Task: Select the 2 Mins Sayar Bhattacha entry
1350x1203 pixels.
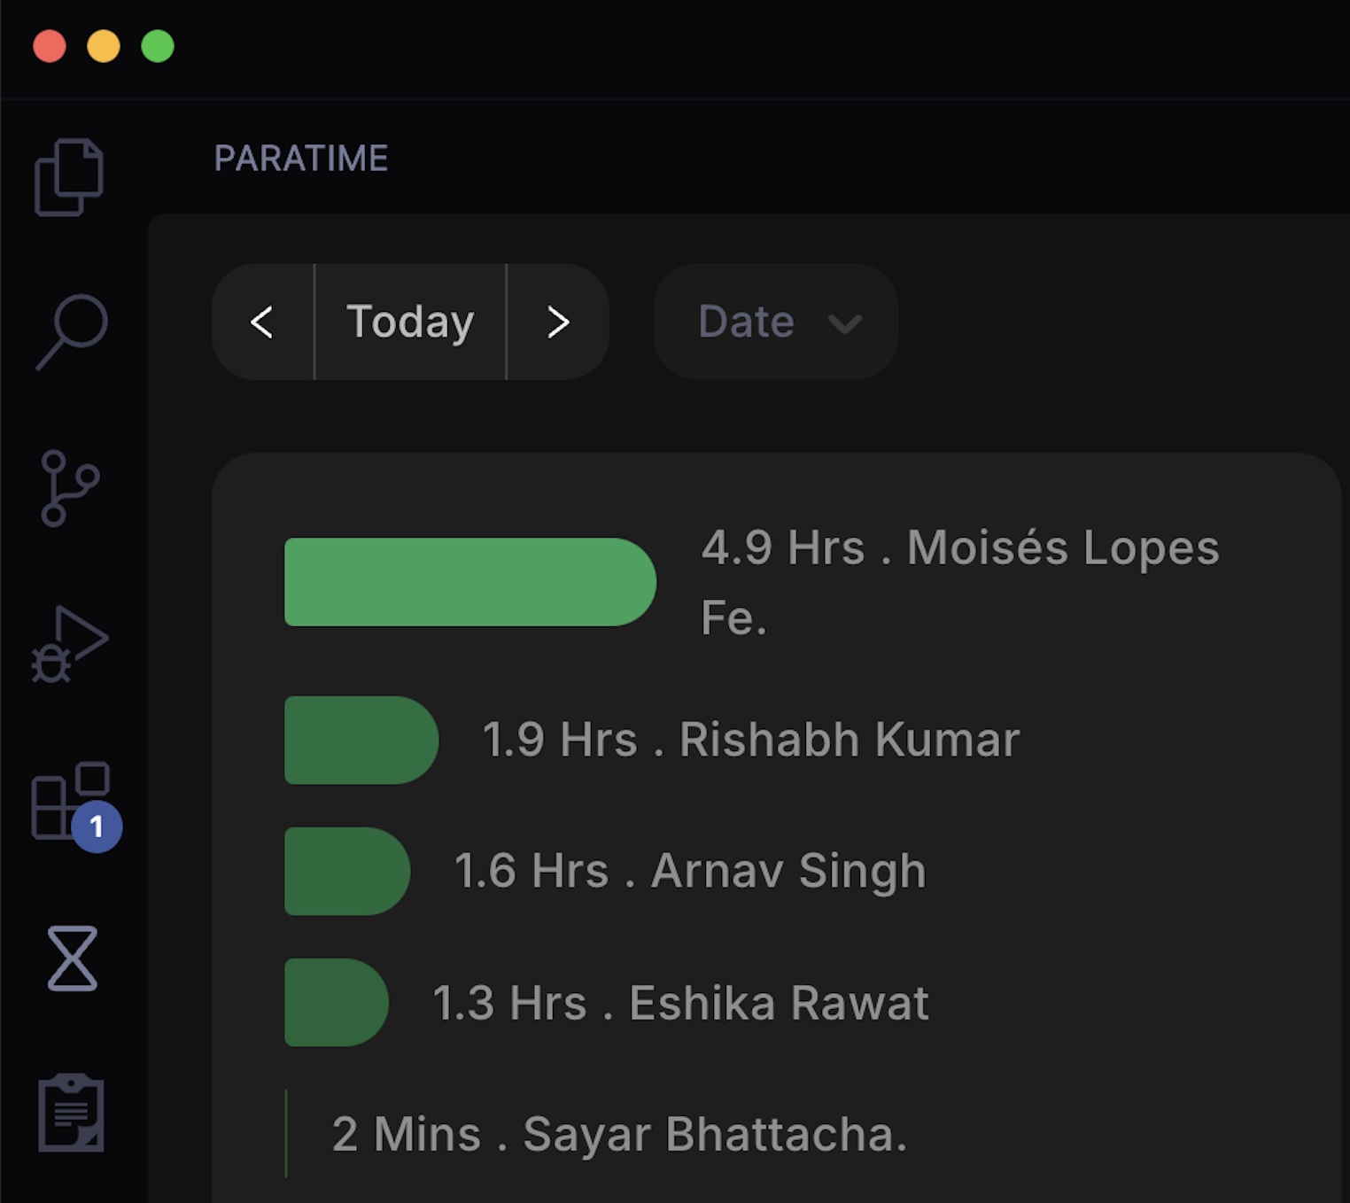Action: tap(618, 1134)
